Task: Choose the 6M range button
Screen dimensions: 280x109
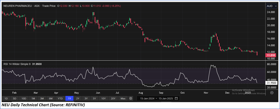Action: (x=51, y=98)
